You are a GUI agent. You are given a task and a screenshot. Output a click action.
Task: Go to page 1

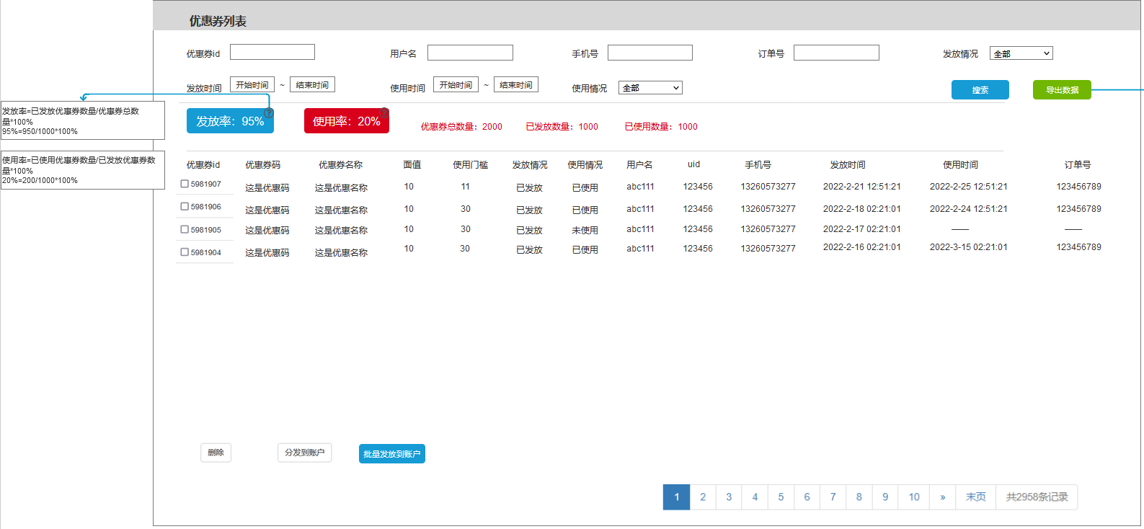pos(677,497)
